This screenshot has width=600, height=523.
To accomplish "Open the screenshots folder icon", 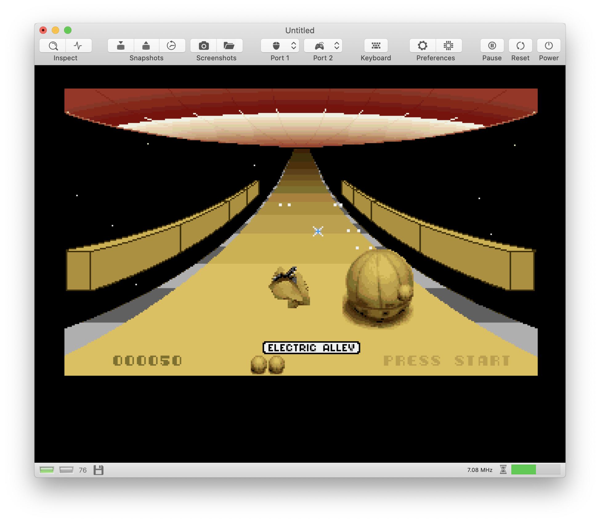I will pyautogui.click(x=229, y=46).
